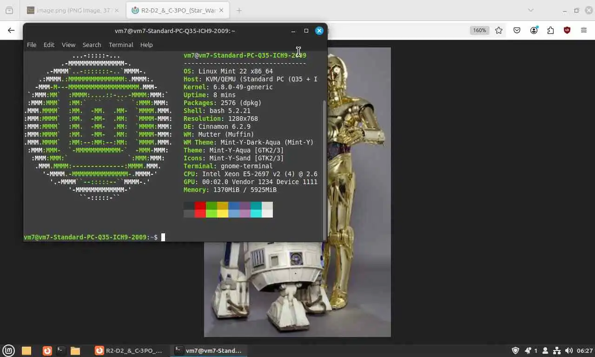595x357 pixels.
Task: Click the 'WM Theme: Mint-Y-Dark-Aqua' line
Action: tap(249, 142)
